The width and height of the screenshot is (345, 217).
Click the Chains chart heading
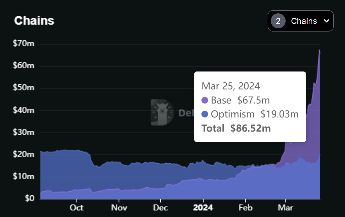[x=34, y=21]
